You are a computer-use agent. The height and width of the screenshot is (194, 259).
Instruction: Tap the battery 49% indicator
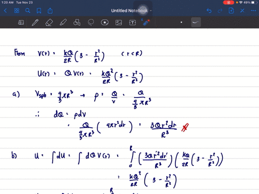(250, 3)
